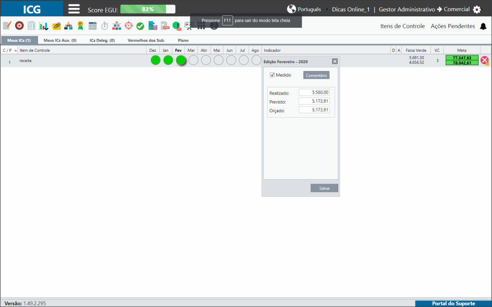Click the people meeting team icon
Image resolution: width=492 pixels, height=307 pixels.
point(68,26)
